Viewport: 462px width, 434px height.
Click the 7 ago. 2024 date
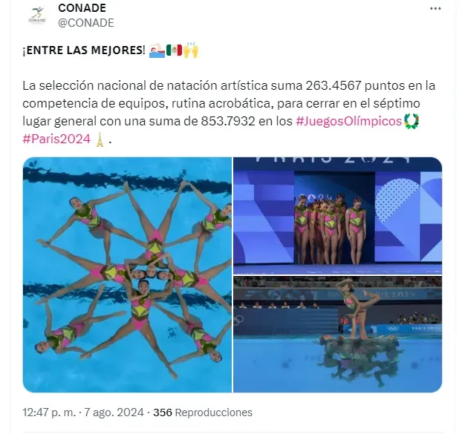[x=114, y=412]
